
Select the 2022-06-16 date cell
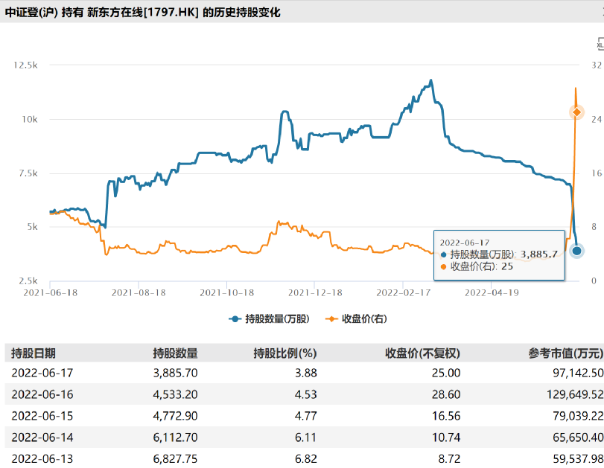pyautogui.click(x=42, y=394)
